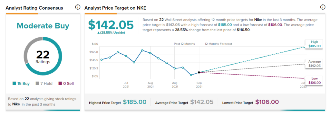Select the Analyst Rating Consensus heading tab
Viewport: 330px width, 117px height.
coord(34,8)
